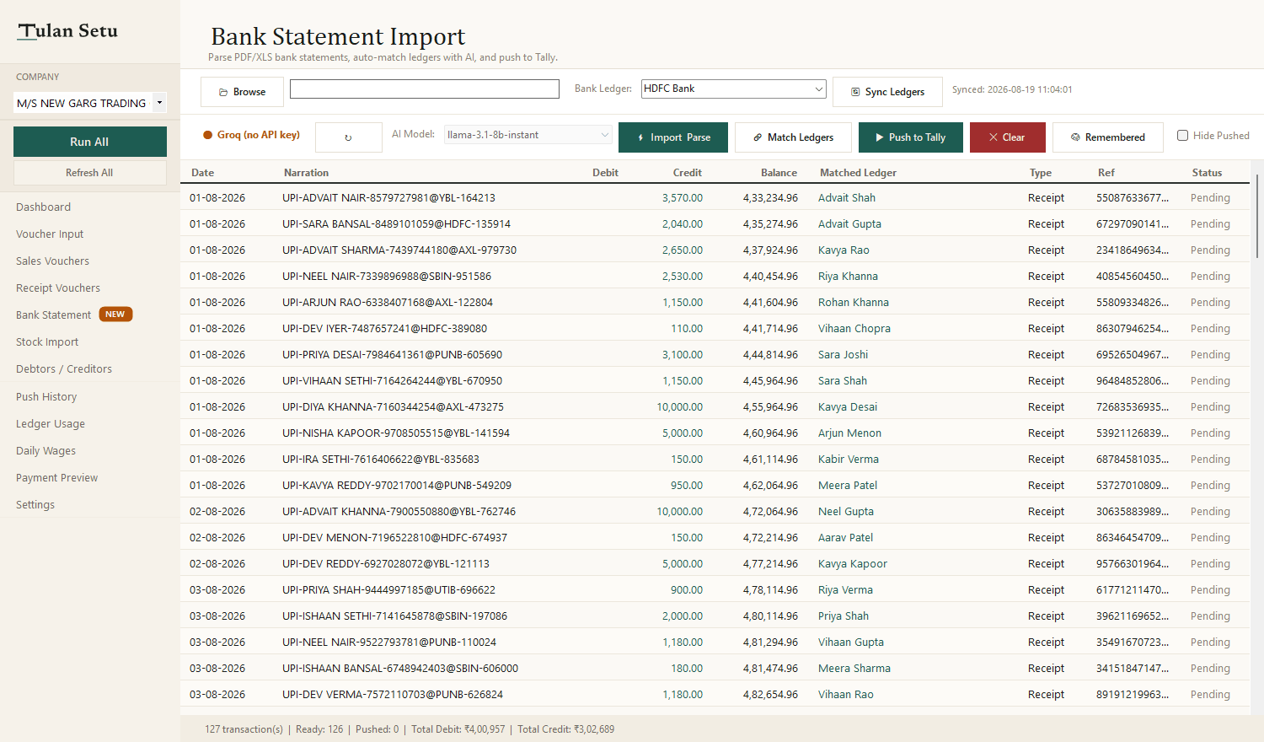1264x742 pixels.
Task: Go to Voucher Input
Action: 50,234
